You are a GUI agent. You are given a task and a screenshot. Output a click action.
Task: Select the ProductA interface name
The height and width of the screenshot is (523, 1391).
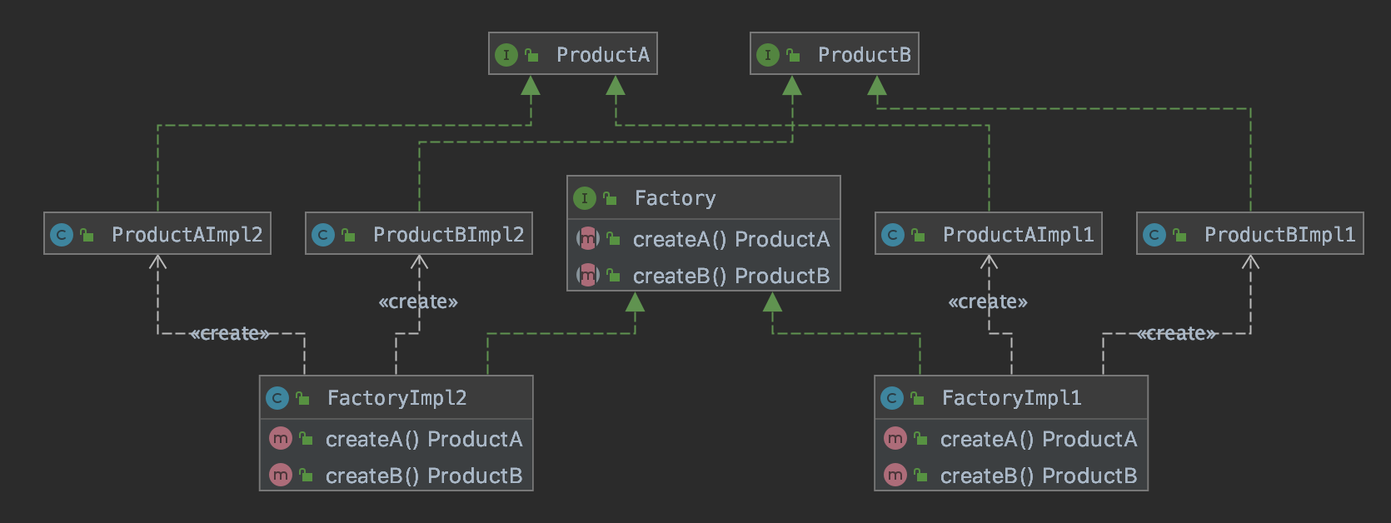(x=603, y=55)
